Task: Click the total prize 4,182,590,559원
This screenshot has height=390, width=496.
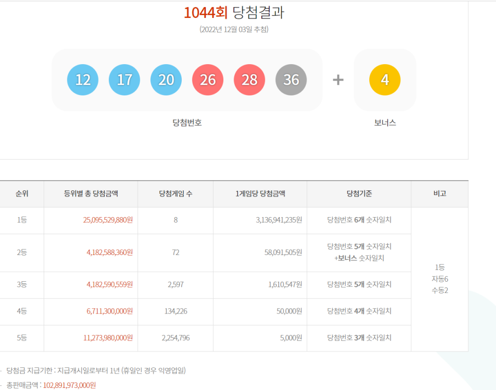Action: [110, 284]
